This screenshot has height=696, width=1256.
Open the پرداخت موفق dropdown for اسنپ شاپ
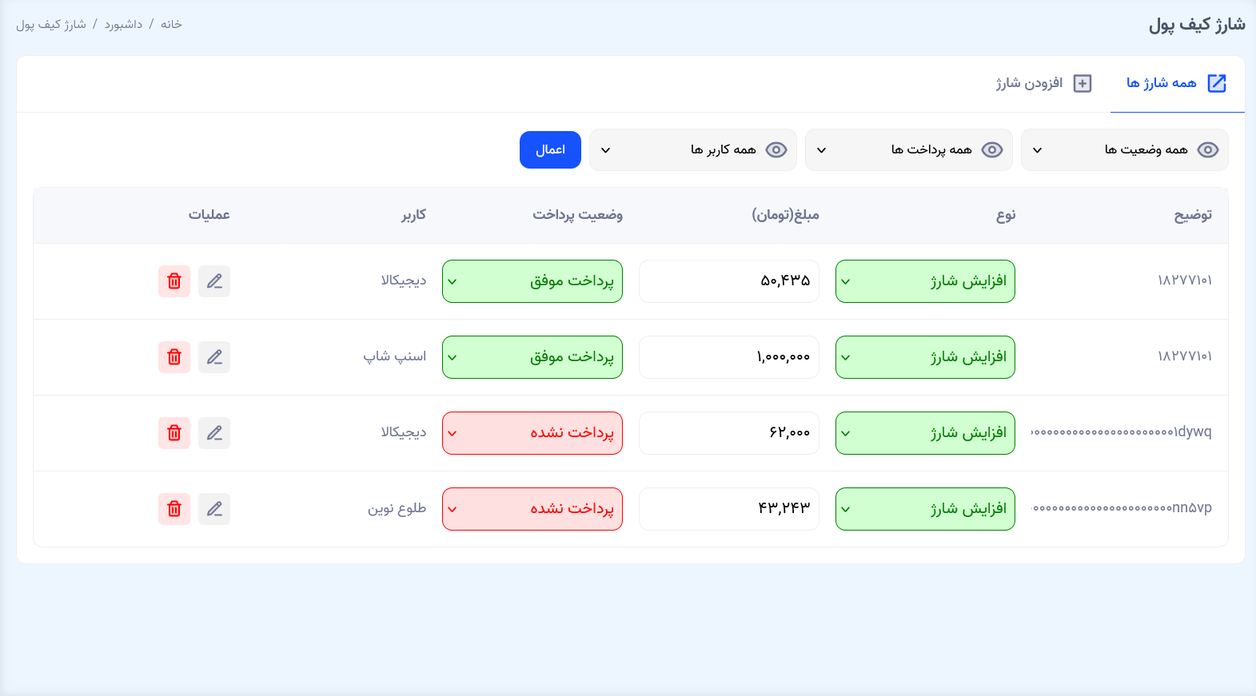532,357
